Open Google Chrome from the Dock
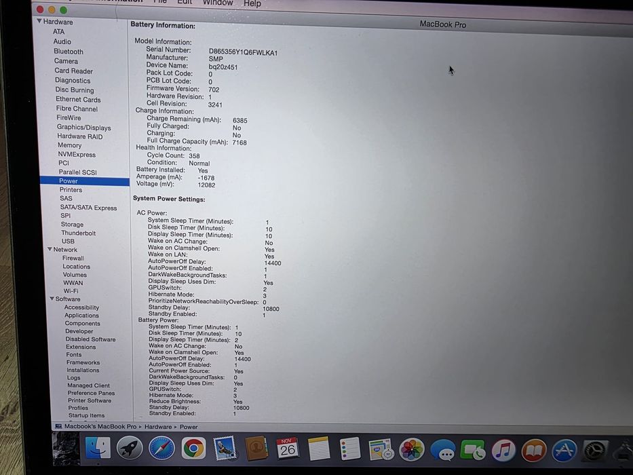Image resolution: width=633 pixels, height=475 pixels. pos(193,449)
